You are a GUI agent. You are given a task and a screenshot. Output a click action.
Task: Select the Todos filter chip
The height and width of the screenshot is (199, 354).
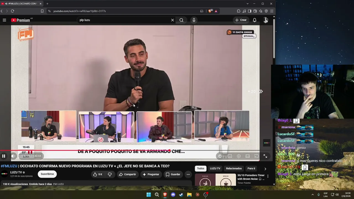click(x=201, y=169)
